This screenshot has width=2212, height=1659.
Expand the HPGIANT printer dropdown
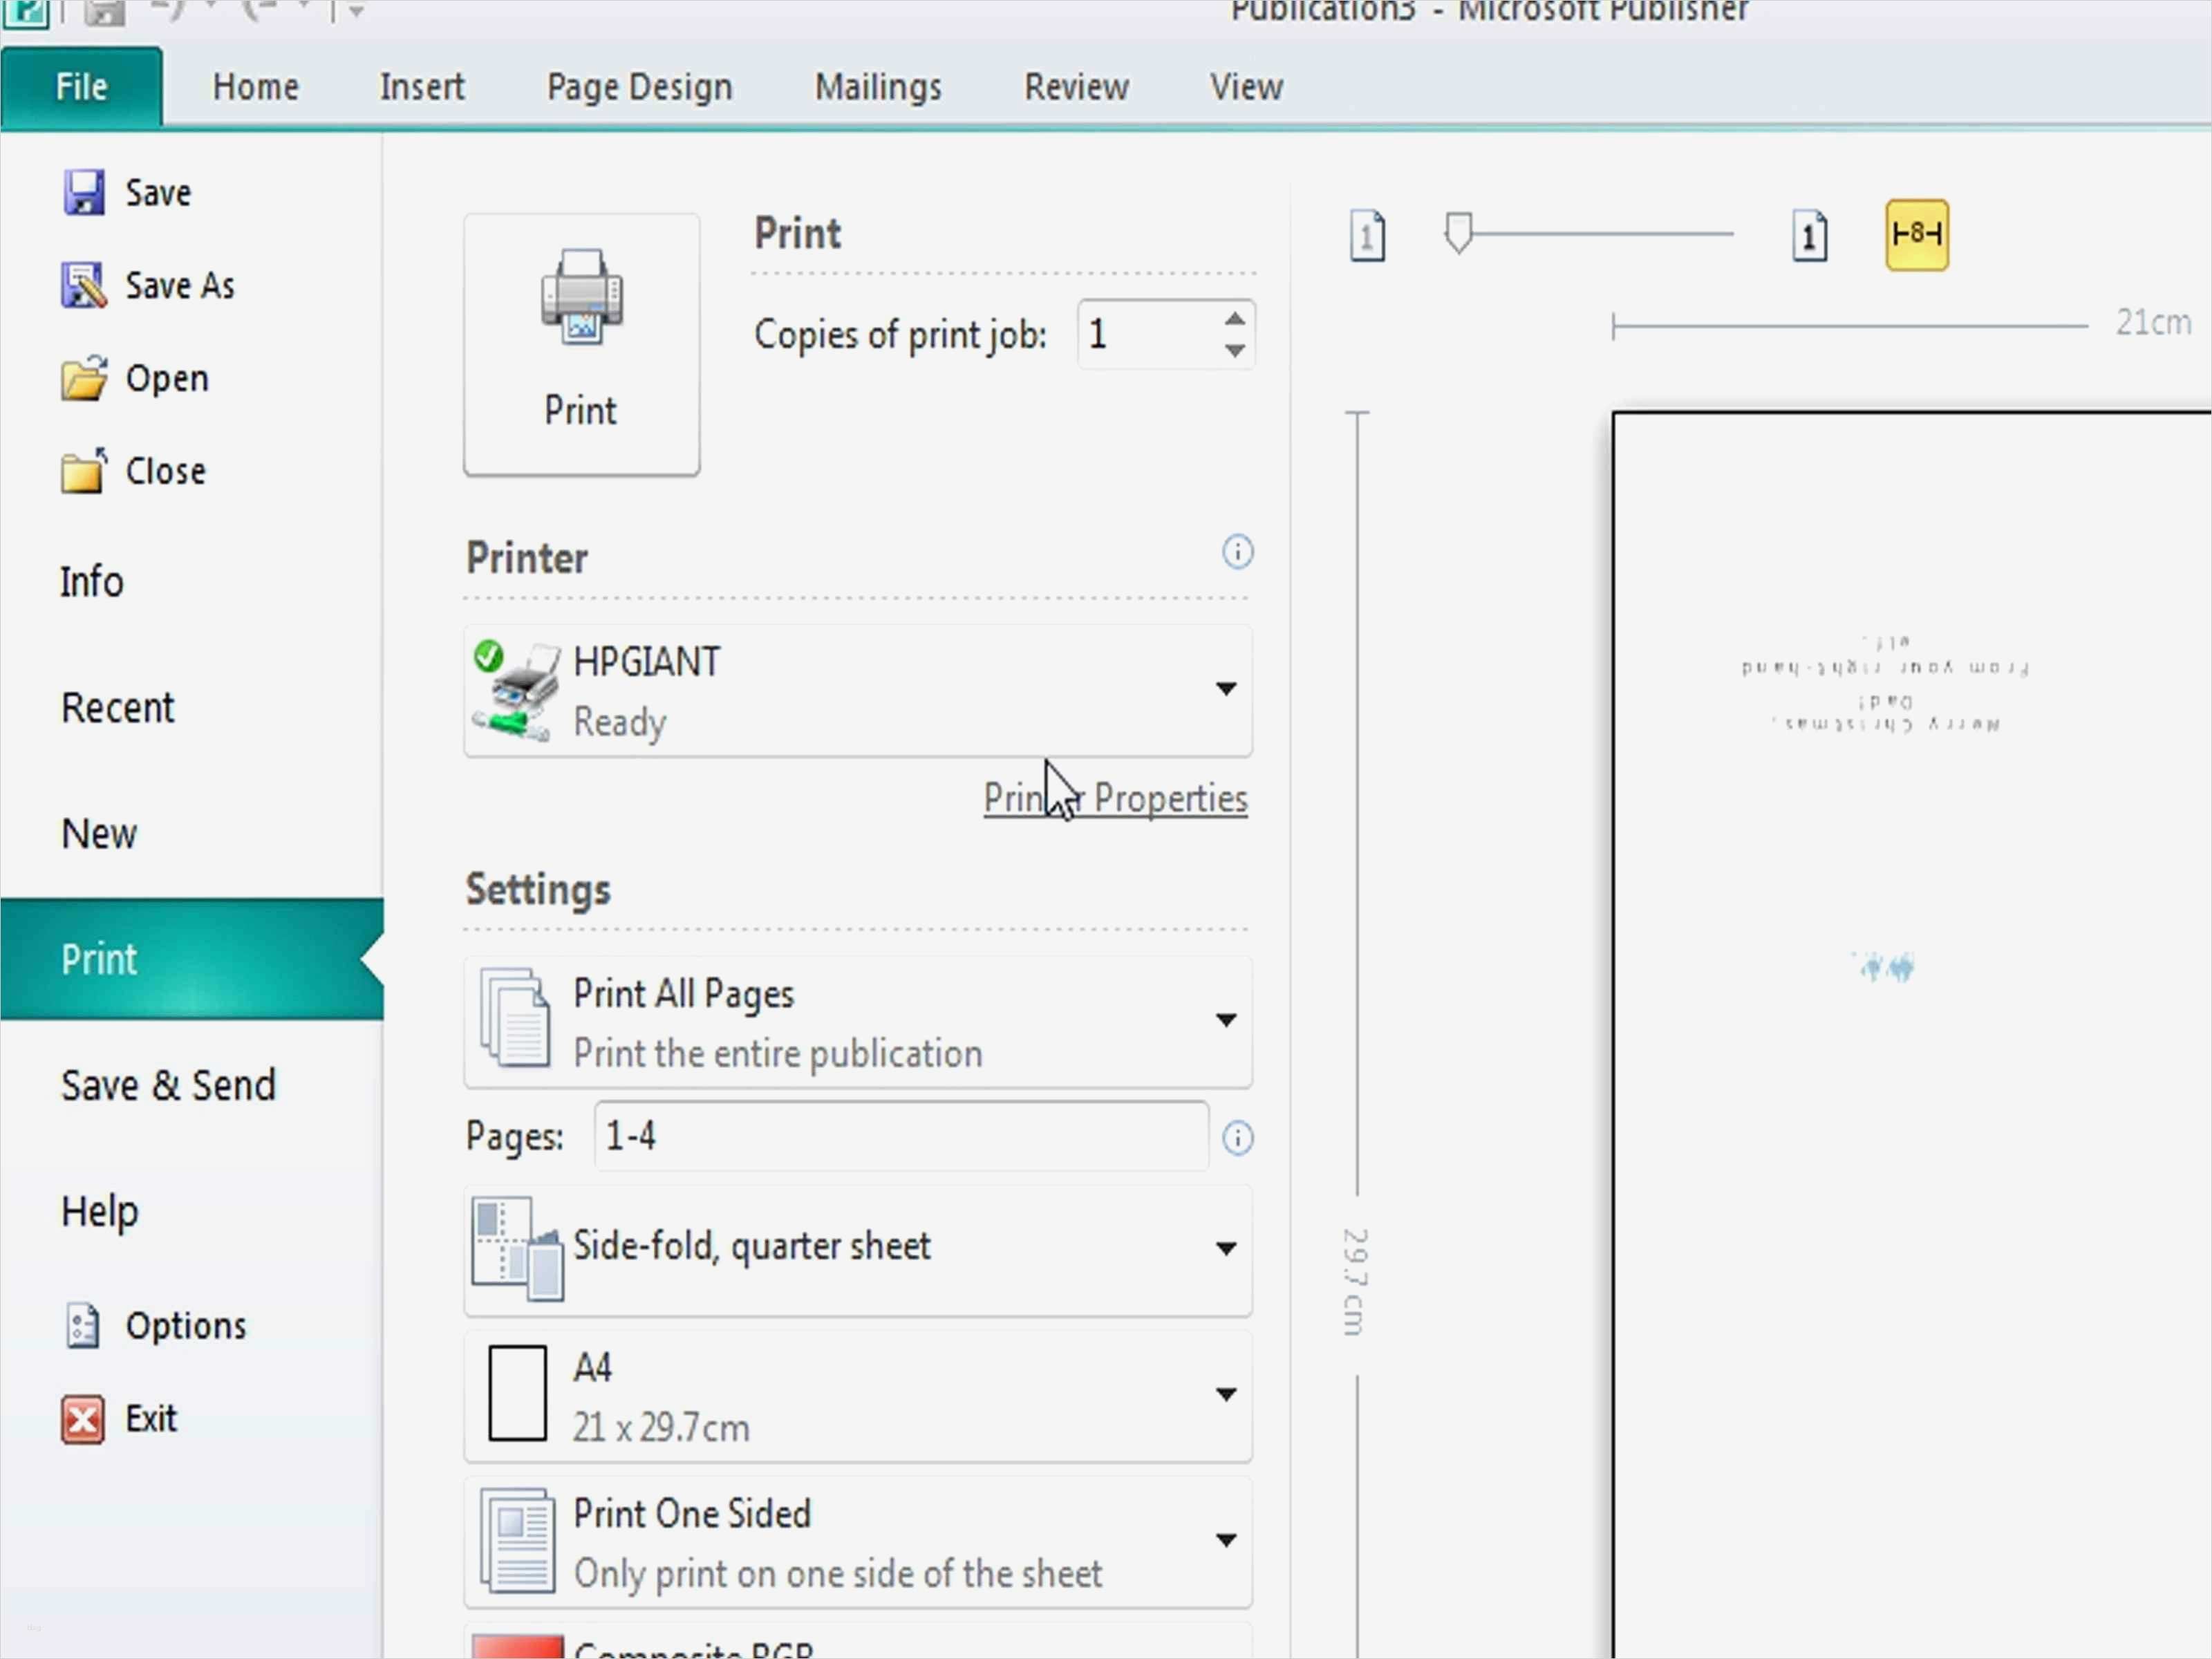(x=1225, y=689)
